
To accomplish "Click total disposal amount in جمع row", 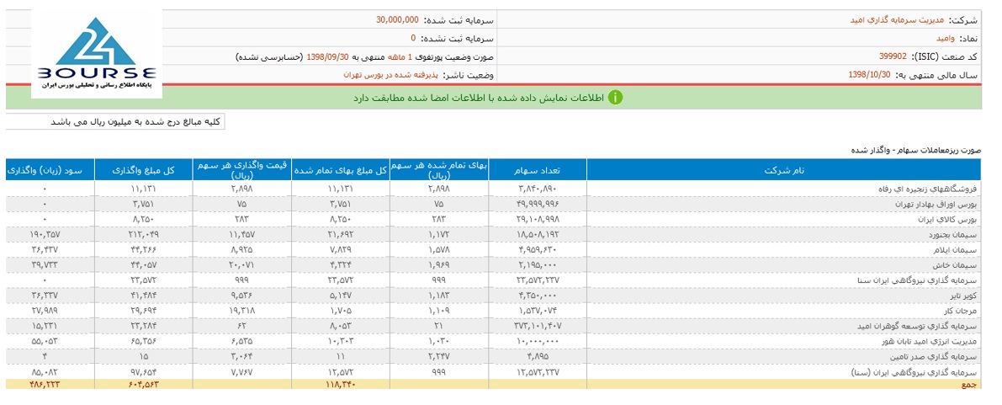I will tap(144, 385).
